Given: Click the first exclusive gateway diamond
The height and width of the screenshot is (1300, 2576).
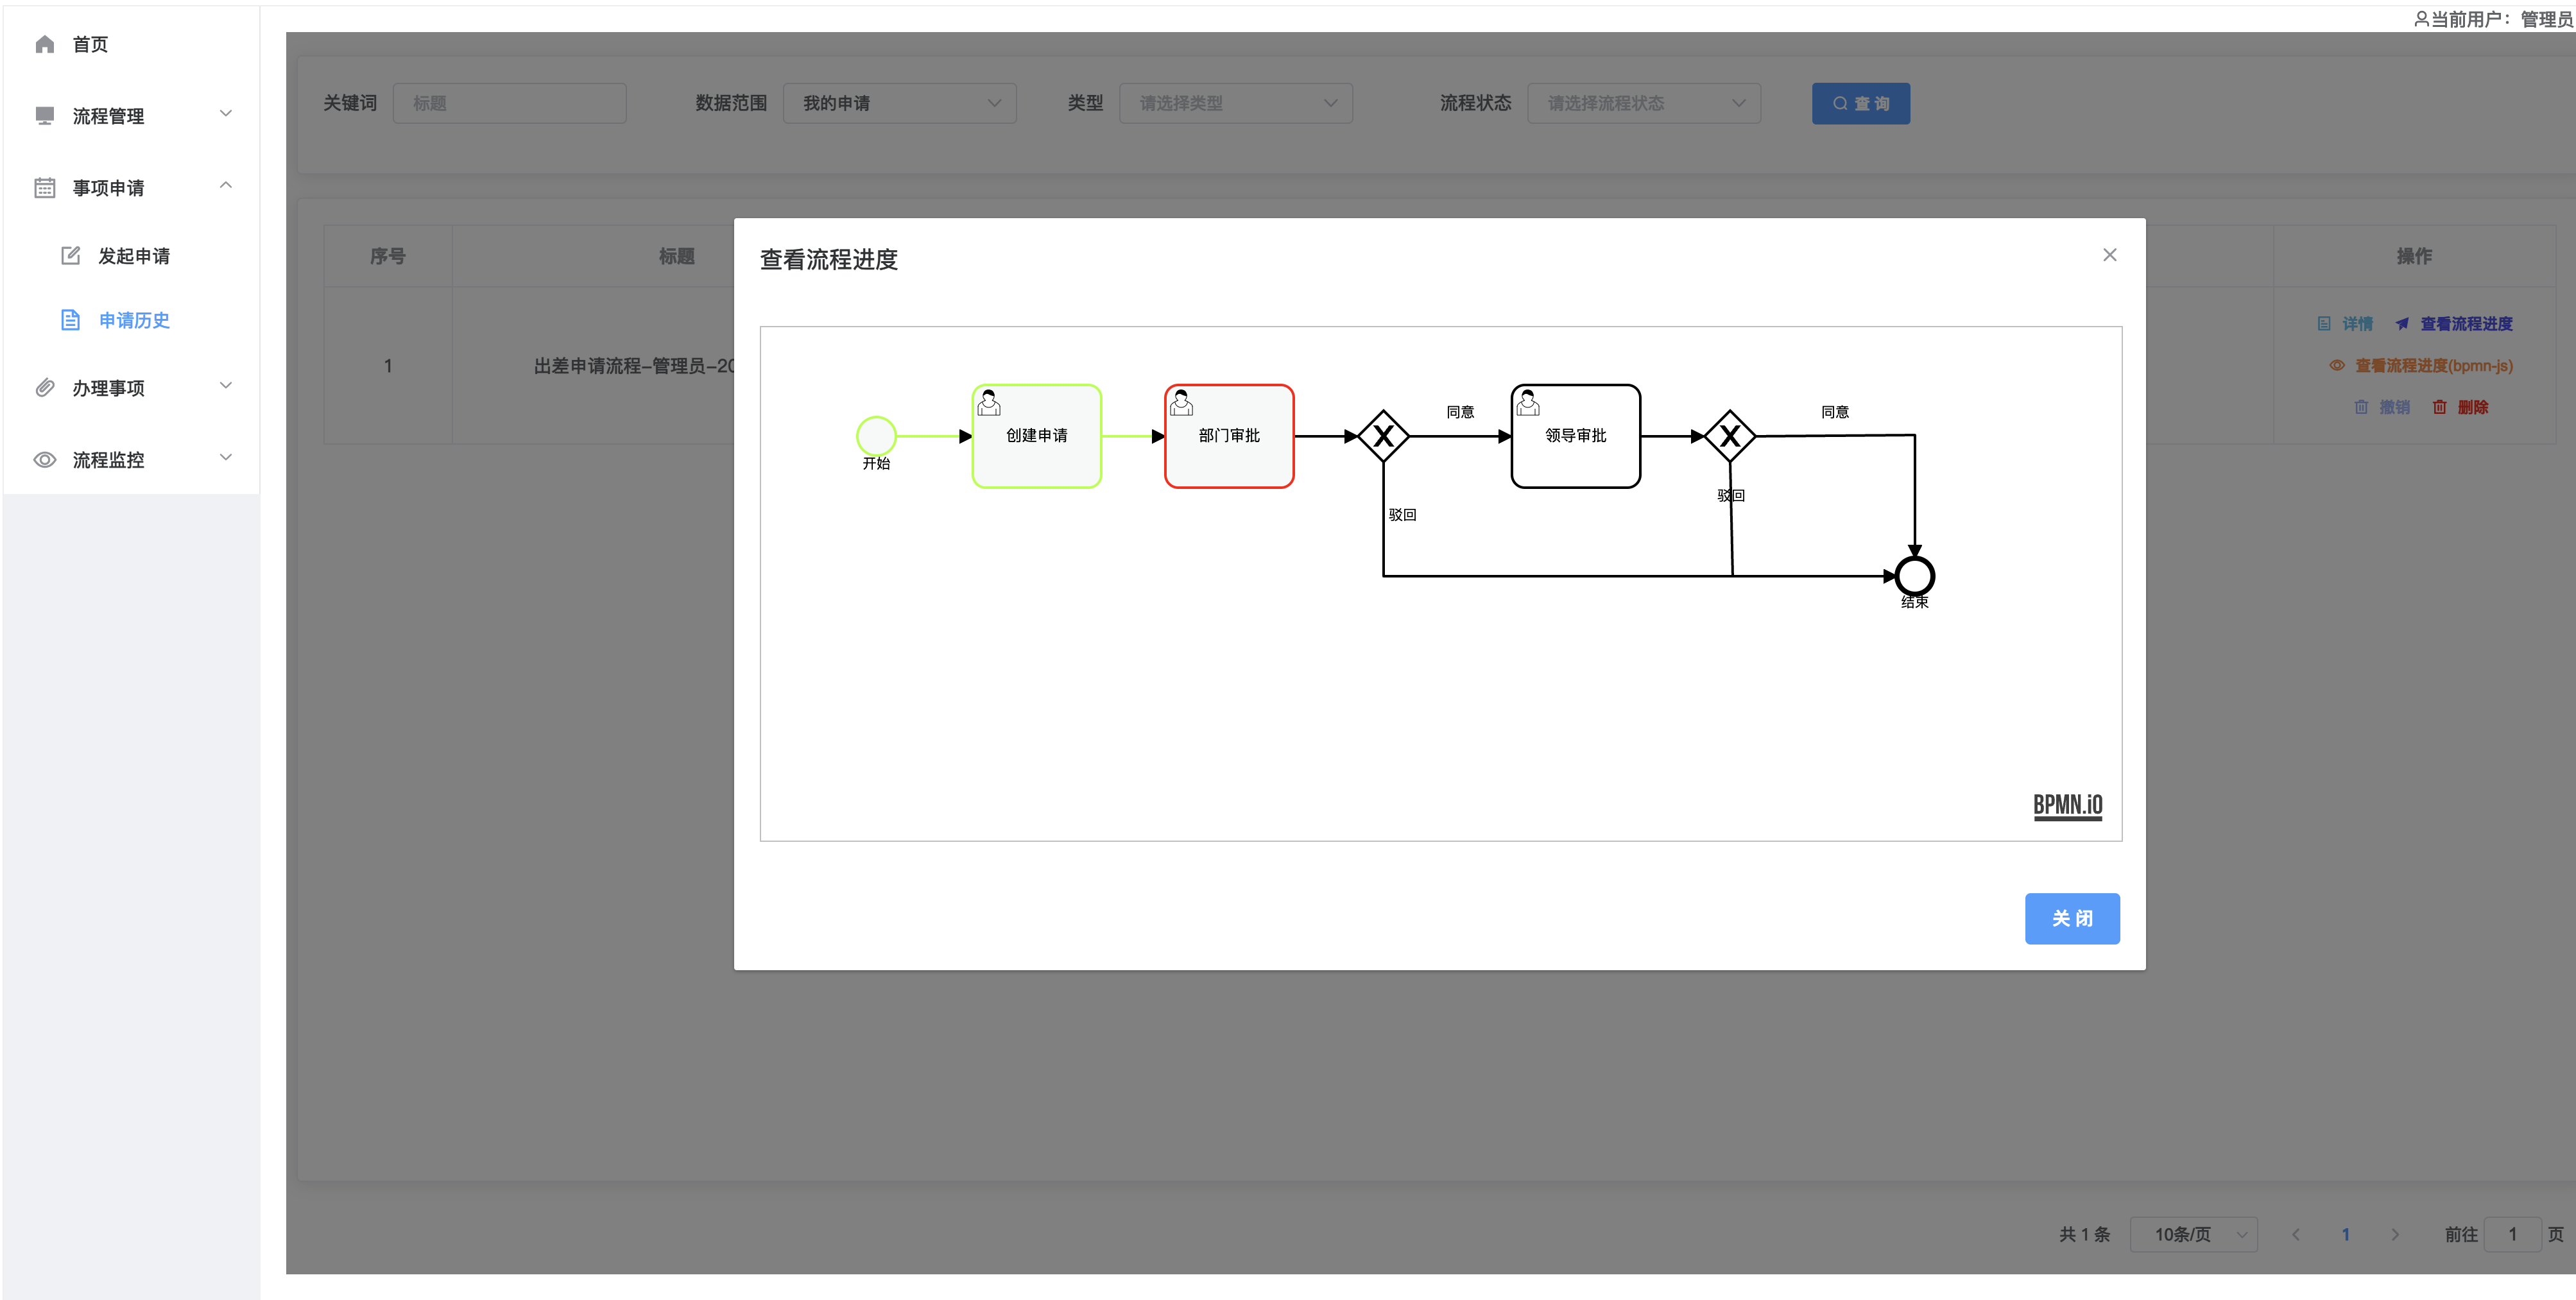Looking at the screenshot, I should (x=1383, y=436).
